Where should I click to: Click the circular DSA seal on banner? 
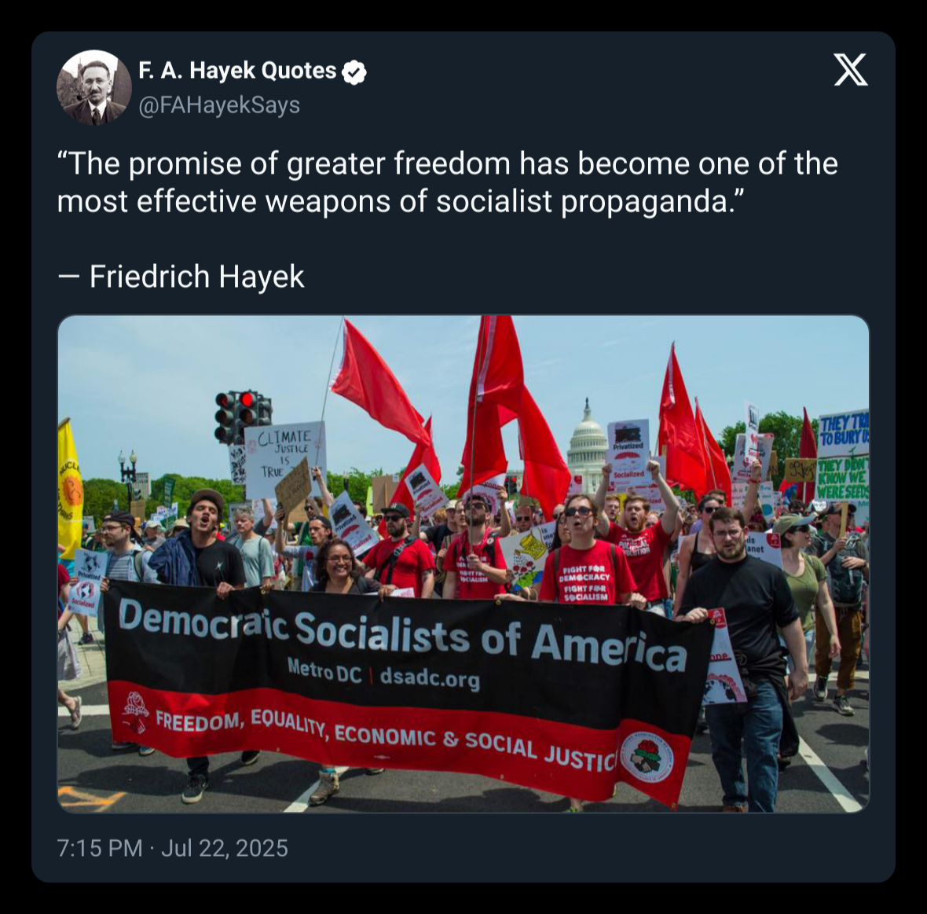tap(647, 758)
